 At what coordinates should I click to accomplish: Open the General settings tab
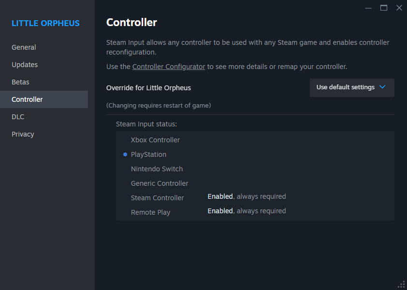24,47
